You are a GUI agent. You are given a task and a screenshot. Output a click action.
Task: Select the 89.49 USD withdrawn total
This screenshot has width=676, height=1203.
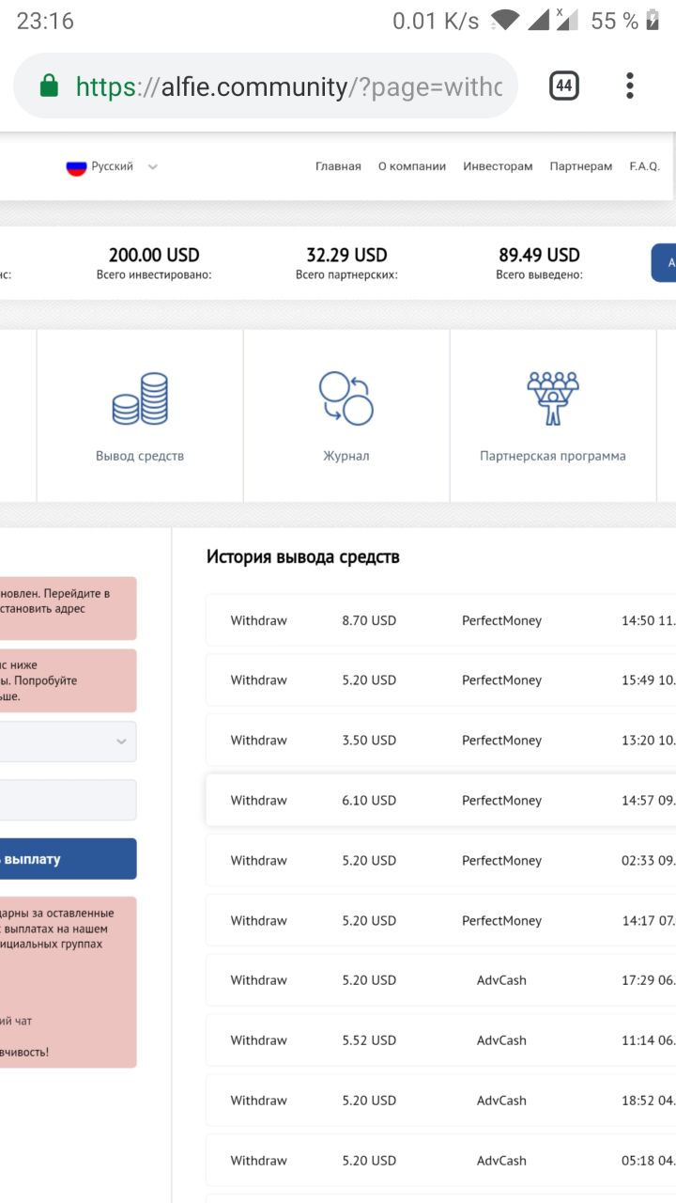tap(539, 255)
